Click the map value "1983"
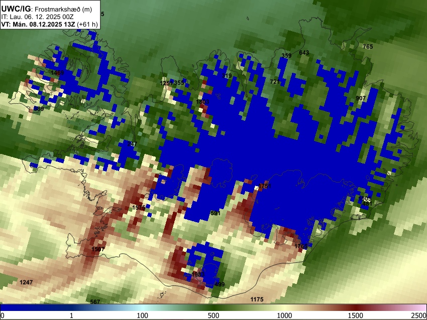427x320 pixels. point(198,274)
